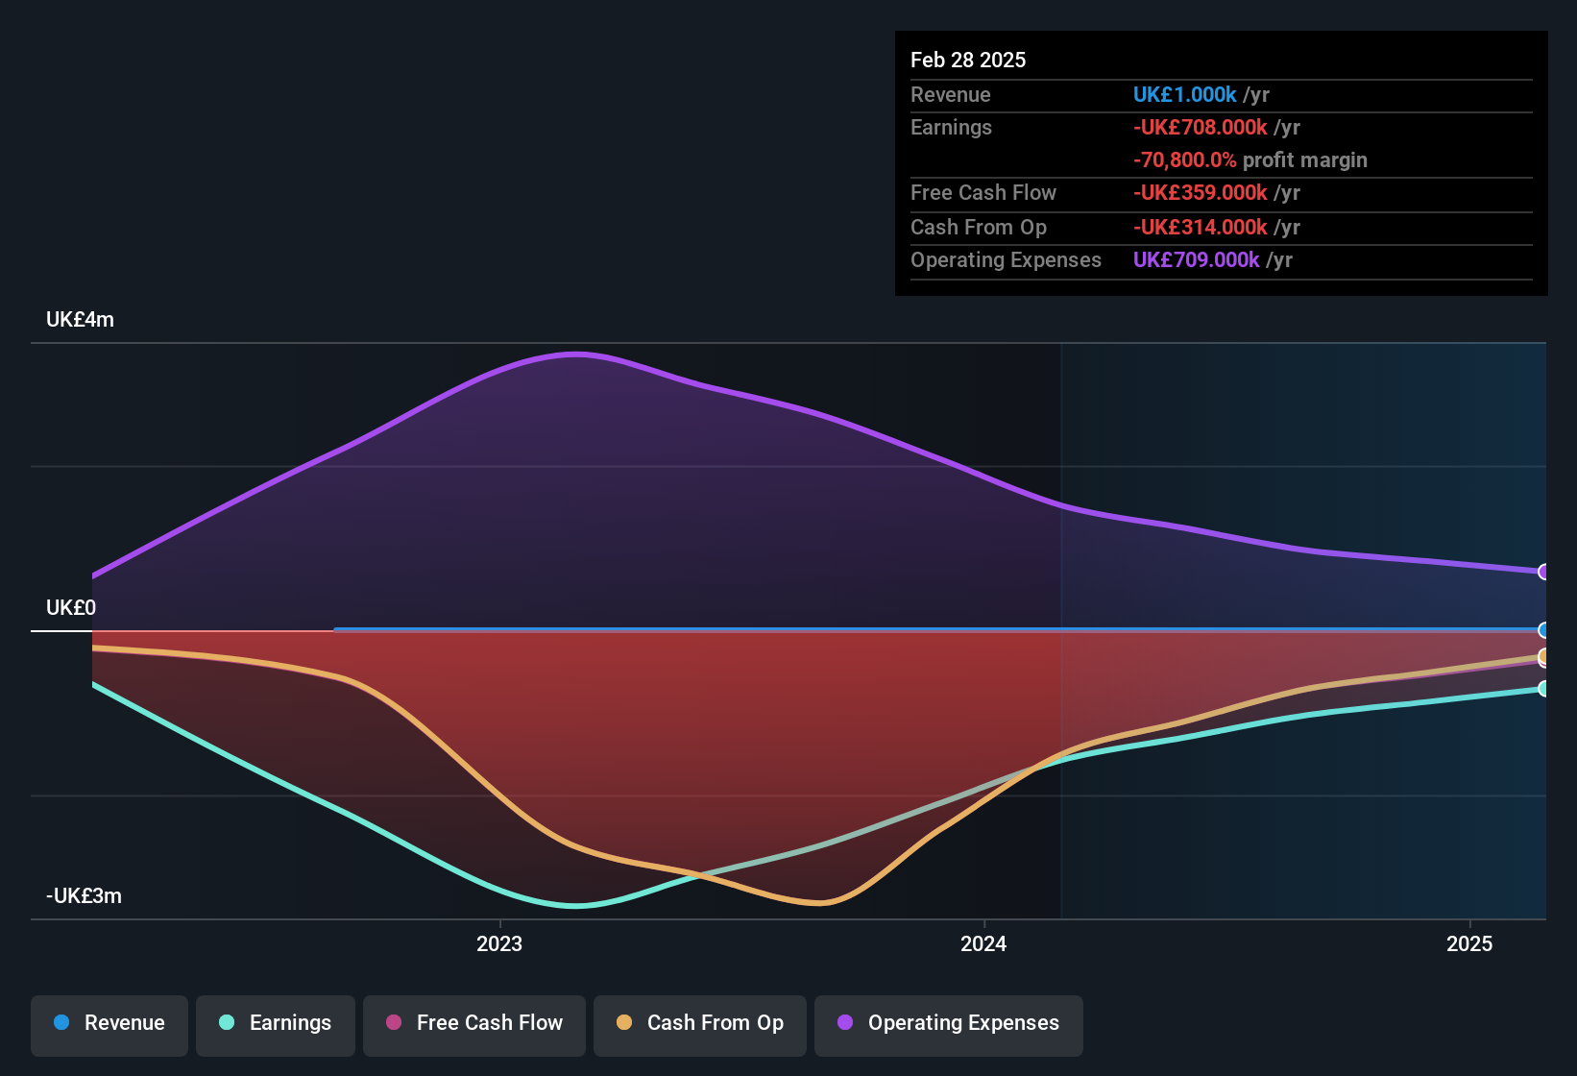Click the Free Cash Flow tooltip label
The width and height of the screenshot is (1577, 1076).
983,192
